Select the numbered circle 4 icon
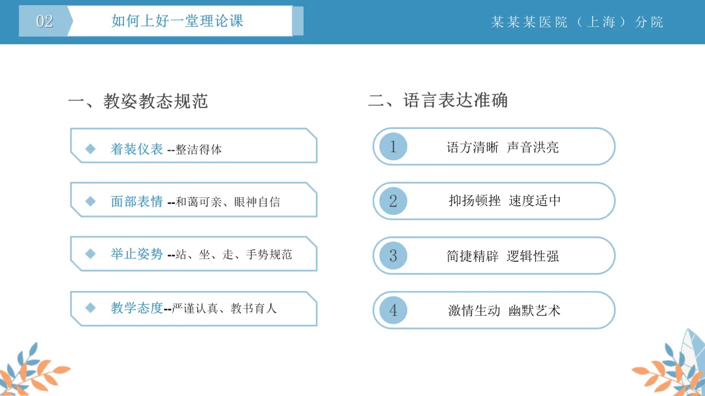This screenshot has height=396, width=705. (x=393, y=310)
